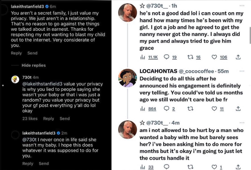Open @_cococoffee profile handle
Image resolution: width=251 pixels, height=170 pixels.
(196, 71)
